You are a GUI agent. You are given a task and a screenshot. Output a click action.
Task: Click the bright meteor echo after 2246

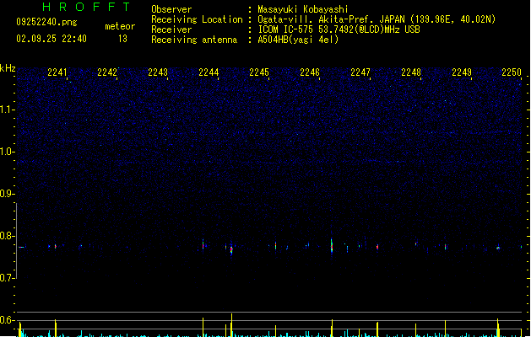332,245
